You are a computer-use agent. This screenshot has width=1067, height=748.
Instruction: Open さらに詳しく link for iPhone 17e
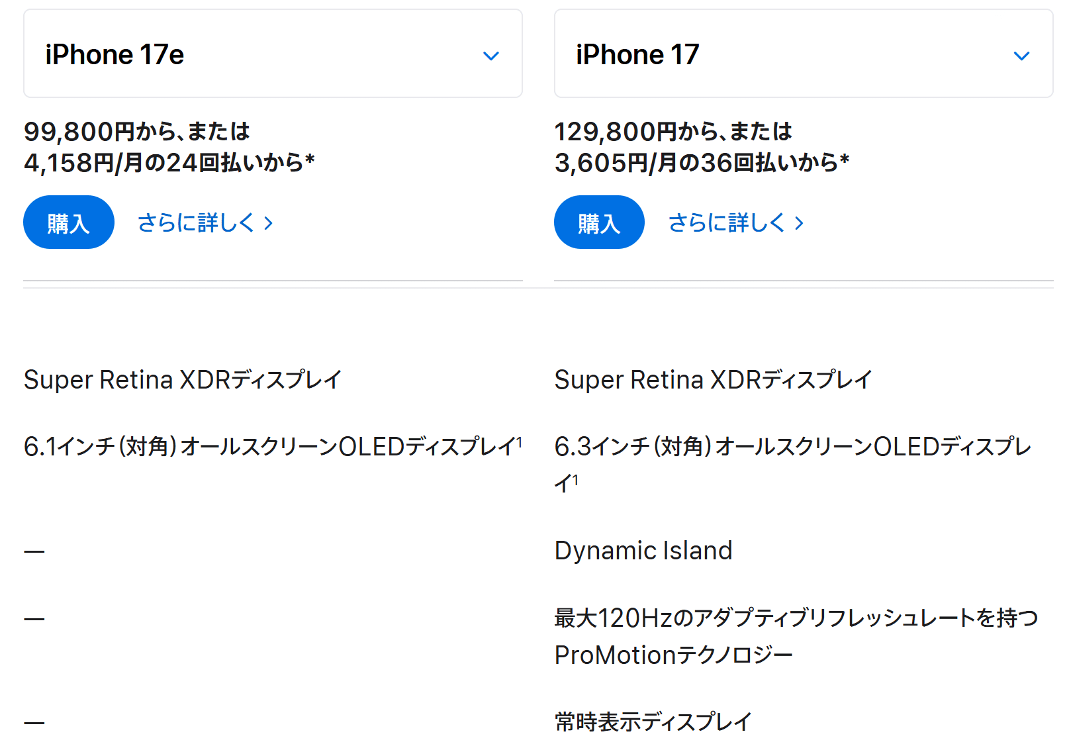coord(197,223)
